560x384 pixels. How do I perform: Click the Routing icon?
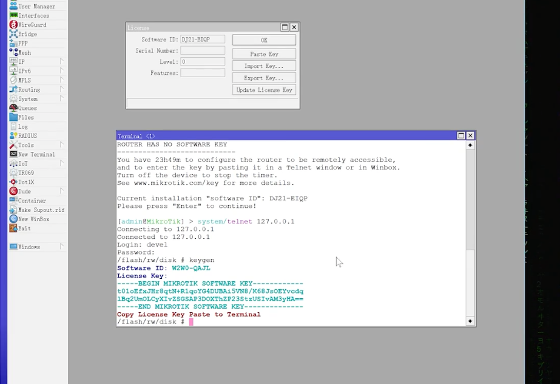pyautogui.click(x=13, y=89)
